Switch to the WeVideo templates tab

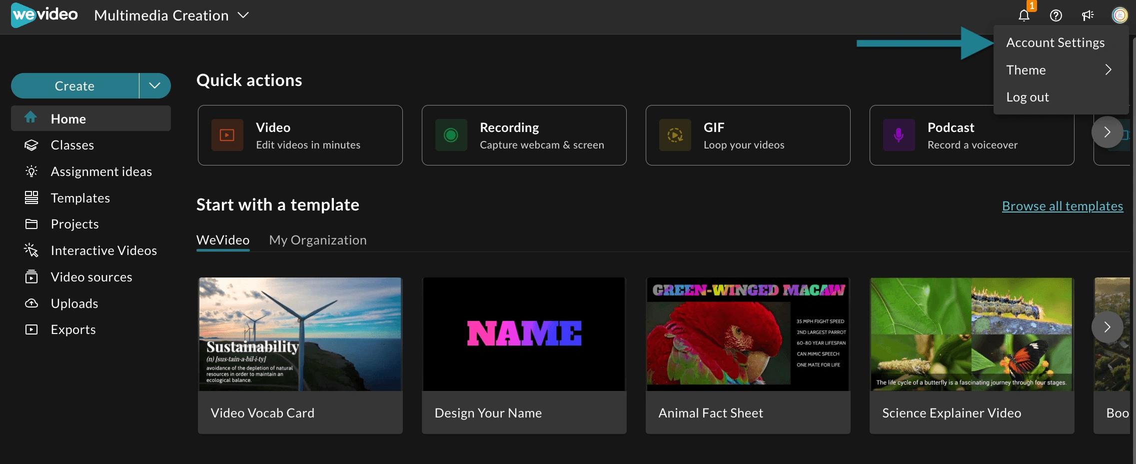click(222, 240)
